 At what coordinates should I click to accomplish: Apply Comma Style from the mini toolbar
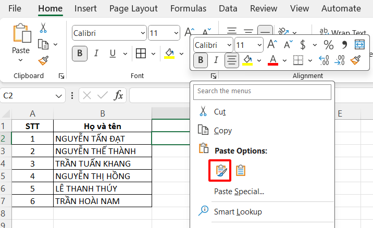click(x=344, y=44)
